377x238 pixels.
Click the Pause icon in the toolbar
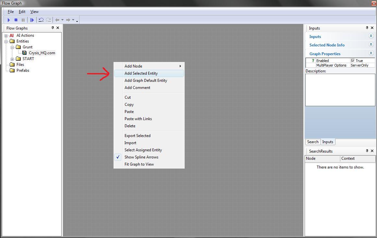(x=23, y=20)
